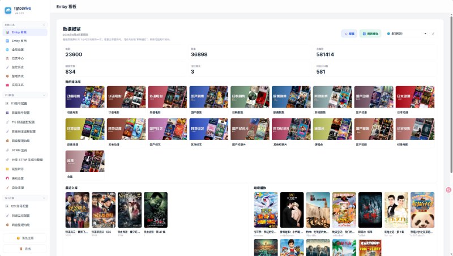The width and height of the screenshot is (453, 256).
Task: Open 离线设置 with the magnet icon
Action: point(25,178)
